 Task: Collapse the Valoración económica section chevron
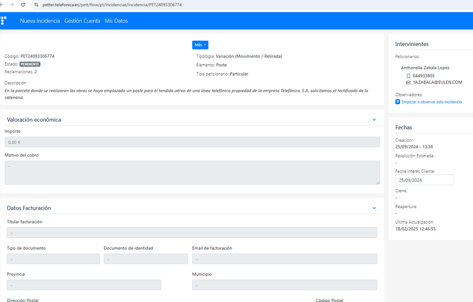point(374,120)
